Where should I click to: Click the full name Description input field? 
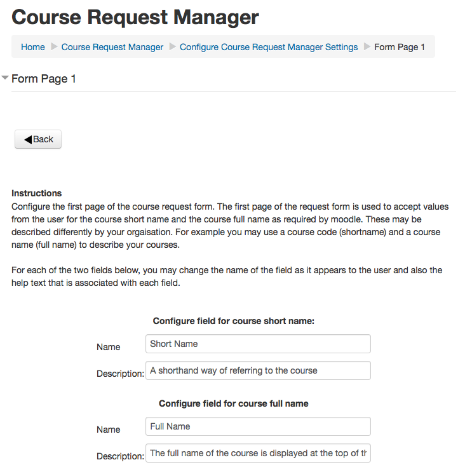click(258, 453)
